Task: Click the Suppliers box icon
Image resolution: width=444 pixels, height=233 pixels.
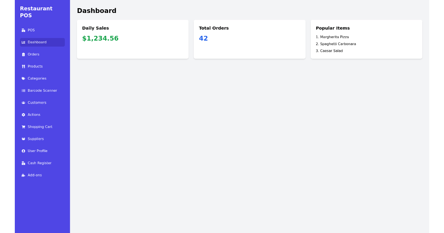Action: (x=23, y=139)
